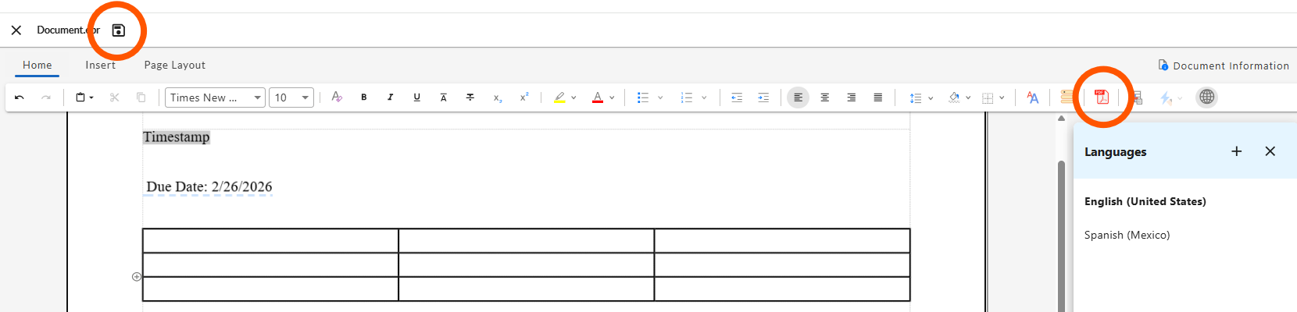Click the shading paint bucket icon
Image resolution: width=1297 pixels, height=312 pixels.
(x=954, y=97)
